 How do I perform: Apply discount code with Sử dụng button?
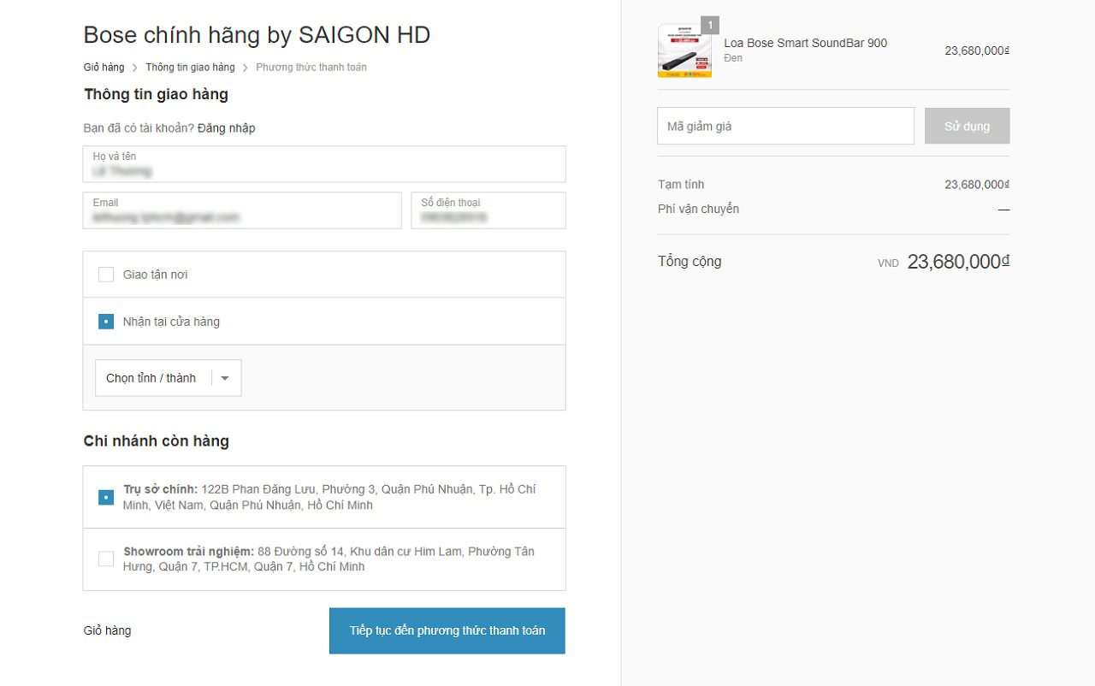[x=967, y=126]
